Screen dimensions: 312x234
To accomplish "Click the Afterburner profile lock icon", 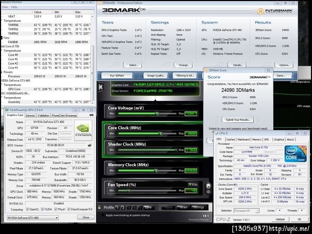I will point(99,207).
